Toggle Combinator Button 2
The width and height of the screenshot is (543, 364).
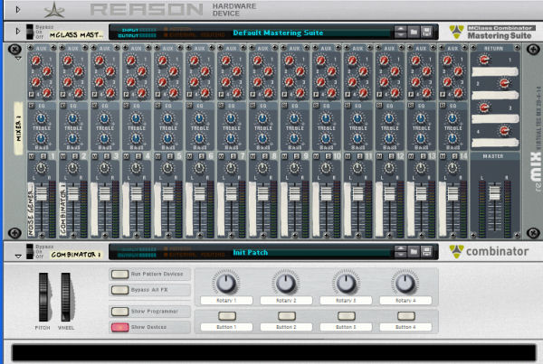pos(287,315)
